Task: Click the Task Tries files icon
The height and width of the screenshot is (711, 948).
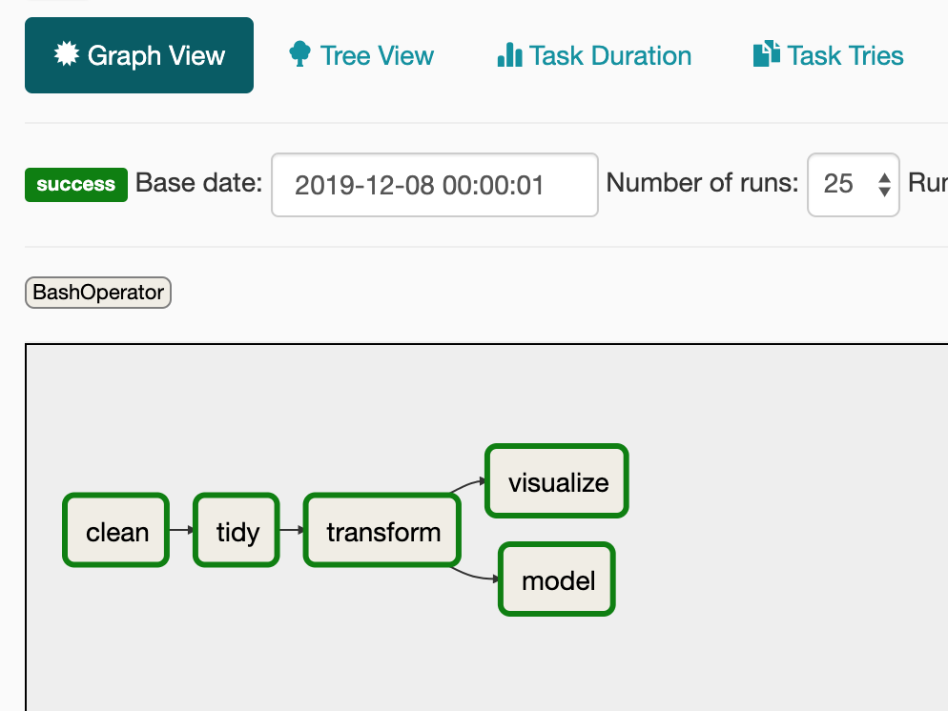Action: coord(766,53)
